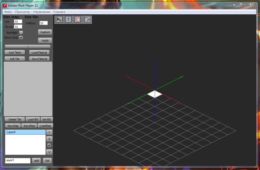Viewport: 260px width, 170px height.
Task: Click LoadMap button
Action: pyautogui.click(x=45, y=126)
